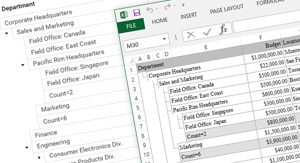Click the Department column header in tree list
The width and height of the screenshot is (300, 163).
pos(18,6)
